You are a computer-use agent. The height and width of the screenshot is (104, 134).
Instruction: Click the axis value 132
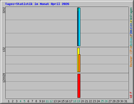[x=4, y=49]
